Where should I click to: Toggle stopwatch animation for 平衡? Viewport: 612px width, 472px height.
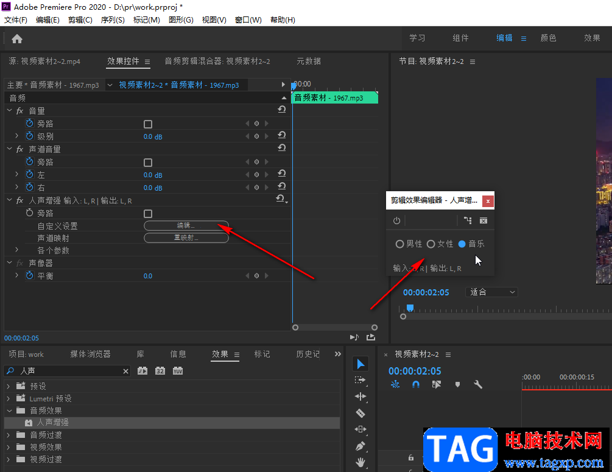tap(30, 275)
